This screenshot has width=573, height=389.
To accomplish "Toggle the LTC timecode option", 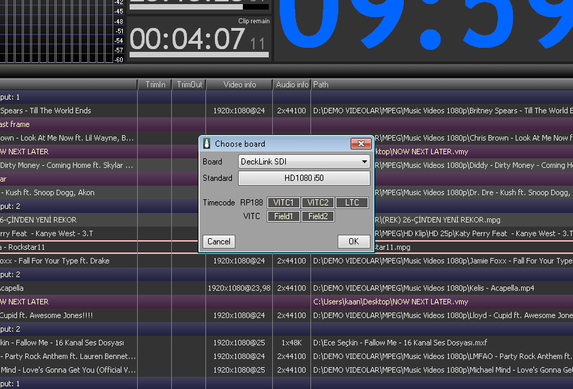I will point(351,203).
